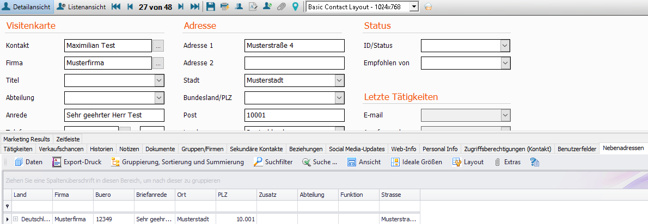Open the Gruppen/Firmen tab
Image resolution: width=648 pixels, height=224 pixels.
click(x=203, y=149)
